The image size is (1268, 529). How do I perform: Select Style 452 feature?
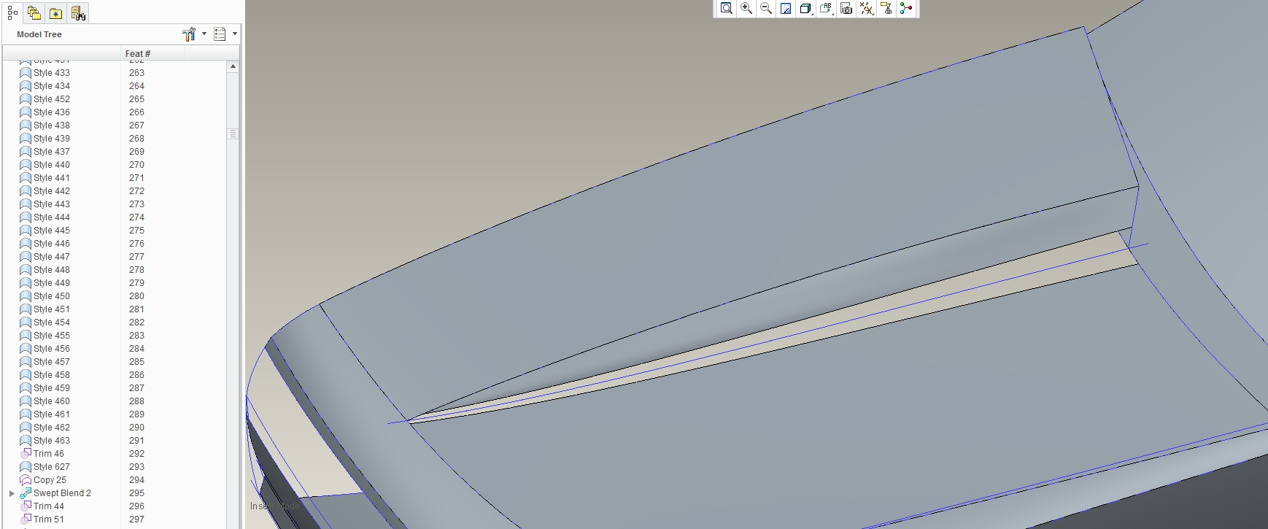tap(52, 99)
